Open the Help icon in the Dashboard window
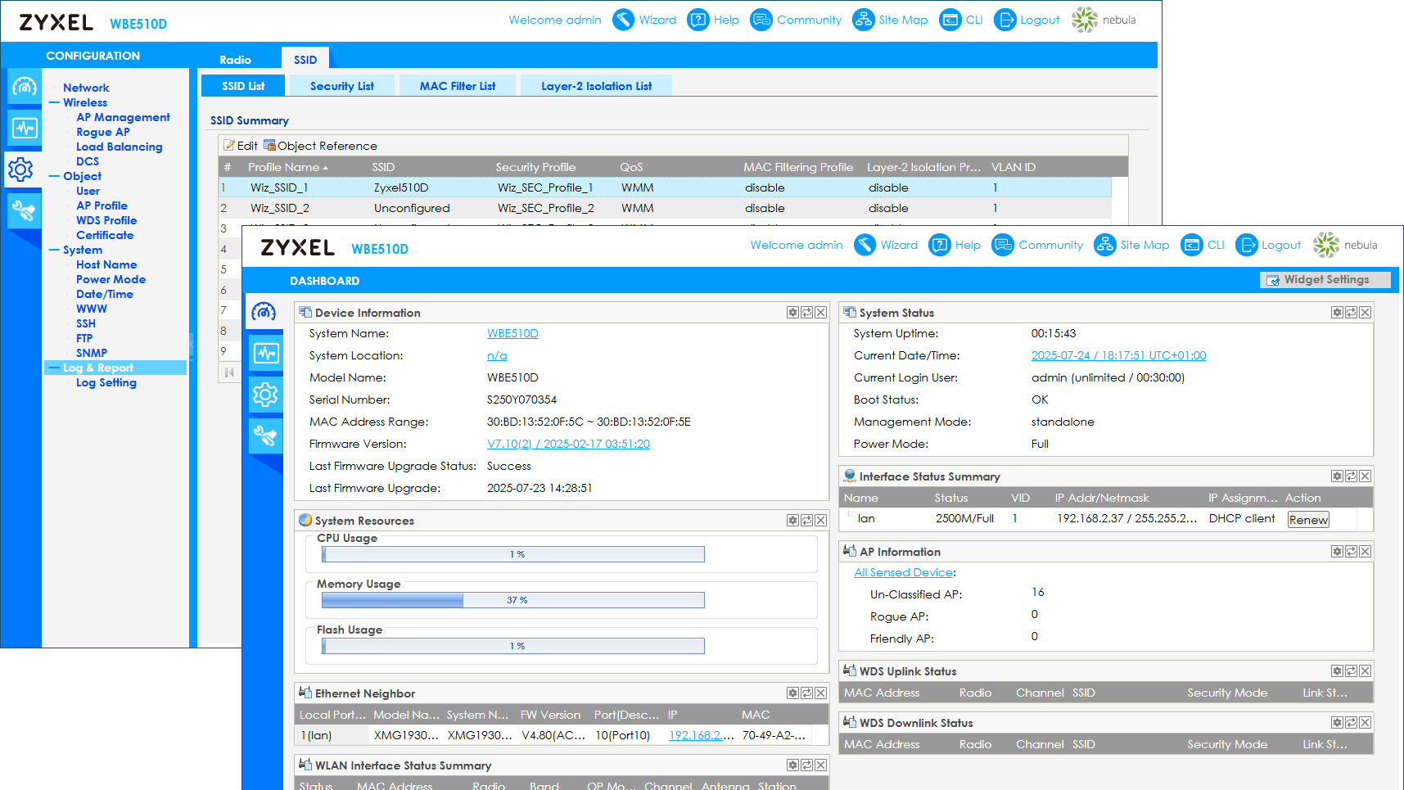The width and height of the screenshot is (1404, 790). tap(939, 245)
